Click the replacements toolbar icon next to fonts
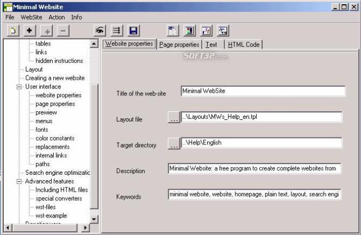Image resolution: width=361 pixels, height=235 pixels. click(223, 30)
